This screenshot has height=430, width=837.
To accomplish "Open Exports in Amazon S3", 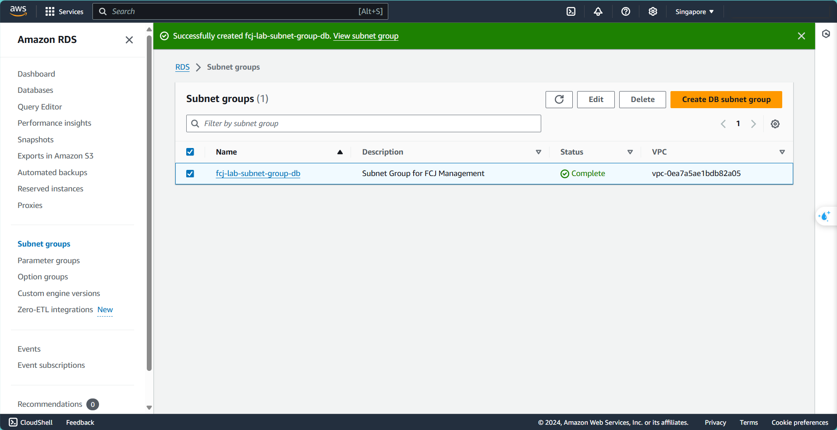I will (x=55, y=156).
